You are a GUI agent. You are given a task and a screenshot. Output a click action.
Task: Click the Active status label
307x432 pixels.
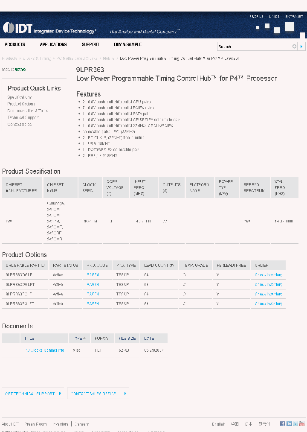[20, 70]
